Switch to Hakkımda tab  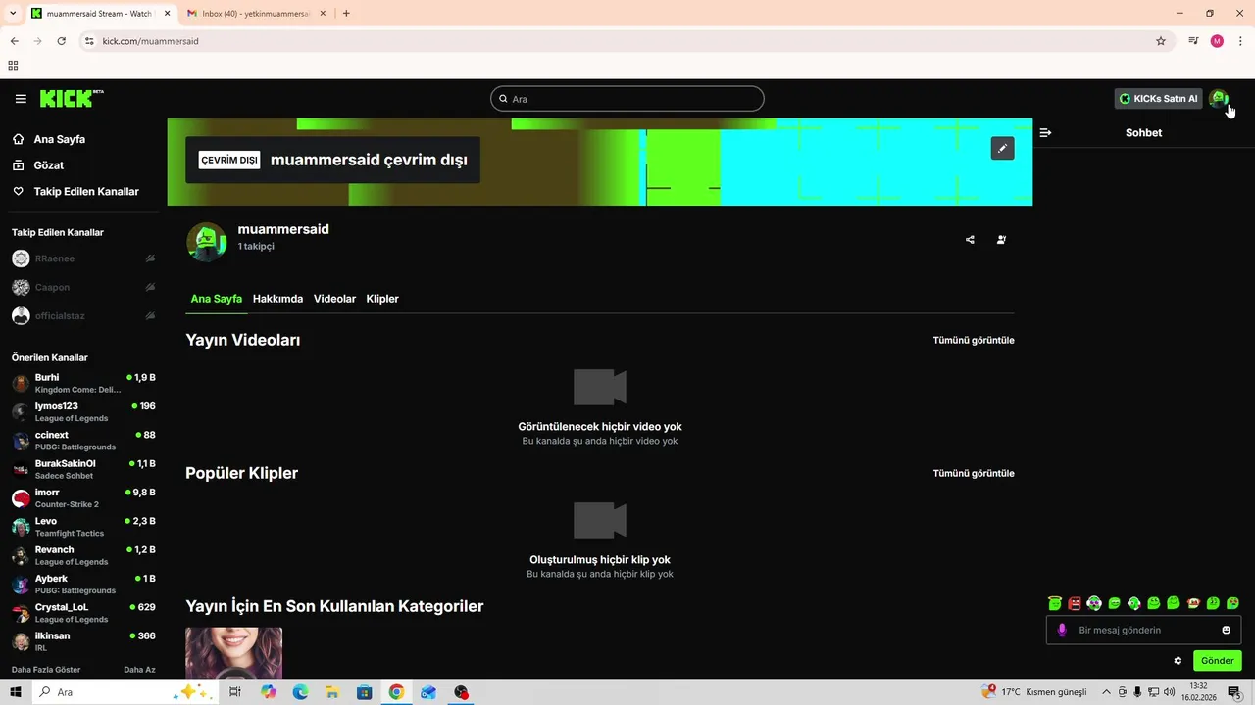click(277, 299)
